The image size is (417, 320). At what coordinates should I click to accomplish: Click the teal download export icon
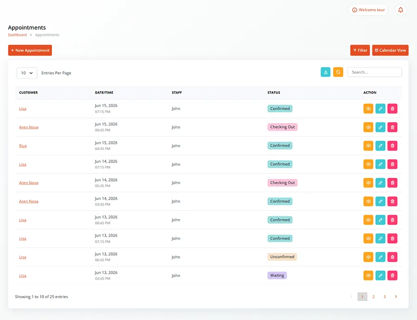coord(326,72)
